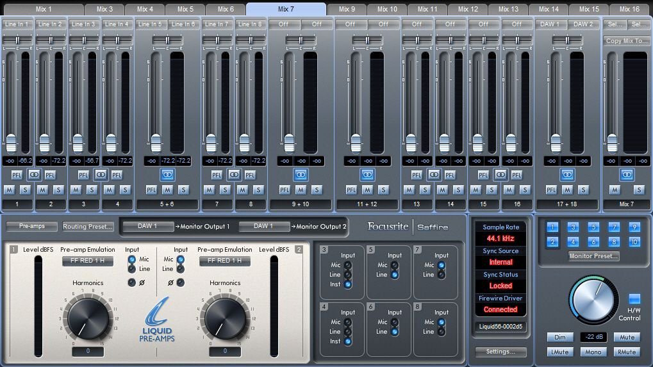Select monitor output 1 button
Viewport: 653px width, 367px height.
(x=552, y=227)
